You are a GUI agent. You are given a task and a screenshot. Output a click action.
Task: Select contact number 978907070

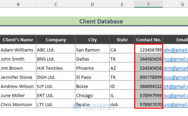click(x=149, y=103)
